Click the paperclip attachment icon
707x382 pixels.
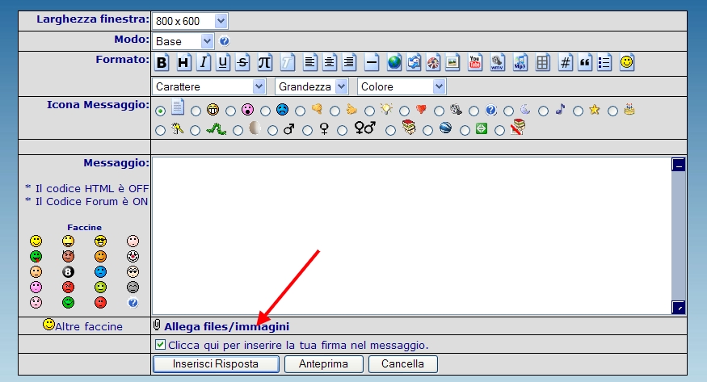tap(157, 325)
